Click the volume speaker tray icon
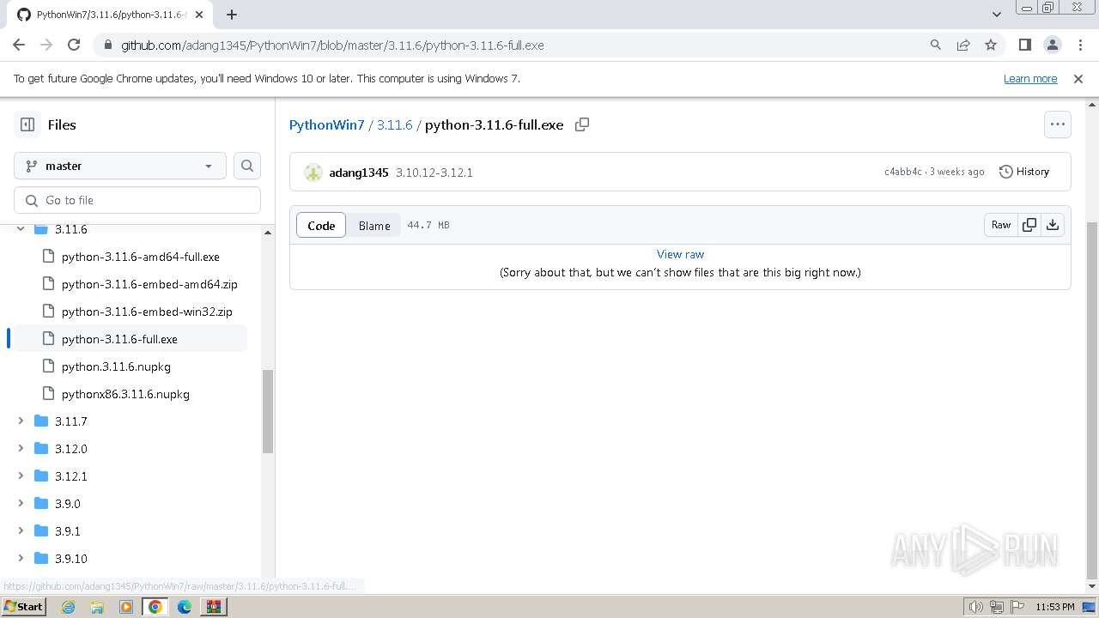The width and height of the screenshot is (1099, 618). pos(975,607)
